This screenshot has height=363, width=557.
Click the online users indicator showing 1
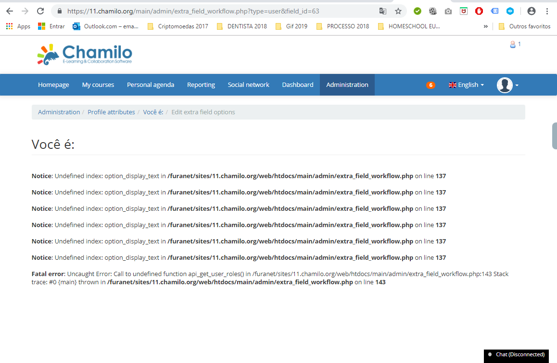tap(515, 44)
